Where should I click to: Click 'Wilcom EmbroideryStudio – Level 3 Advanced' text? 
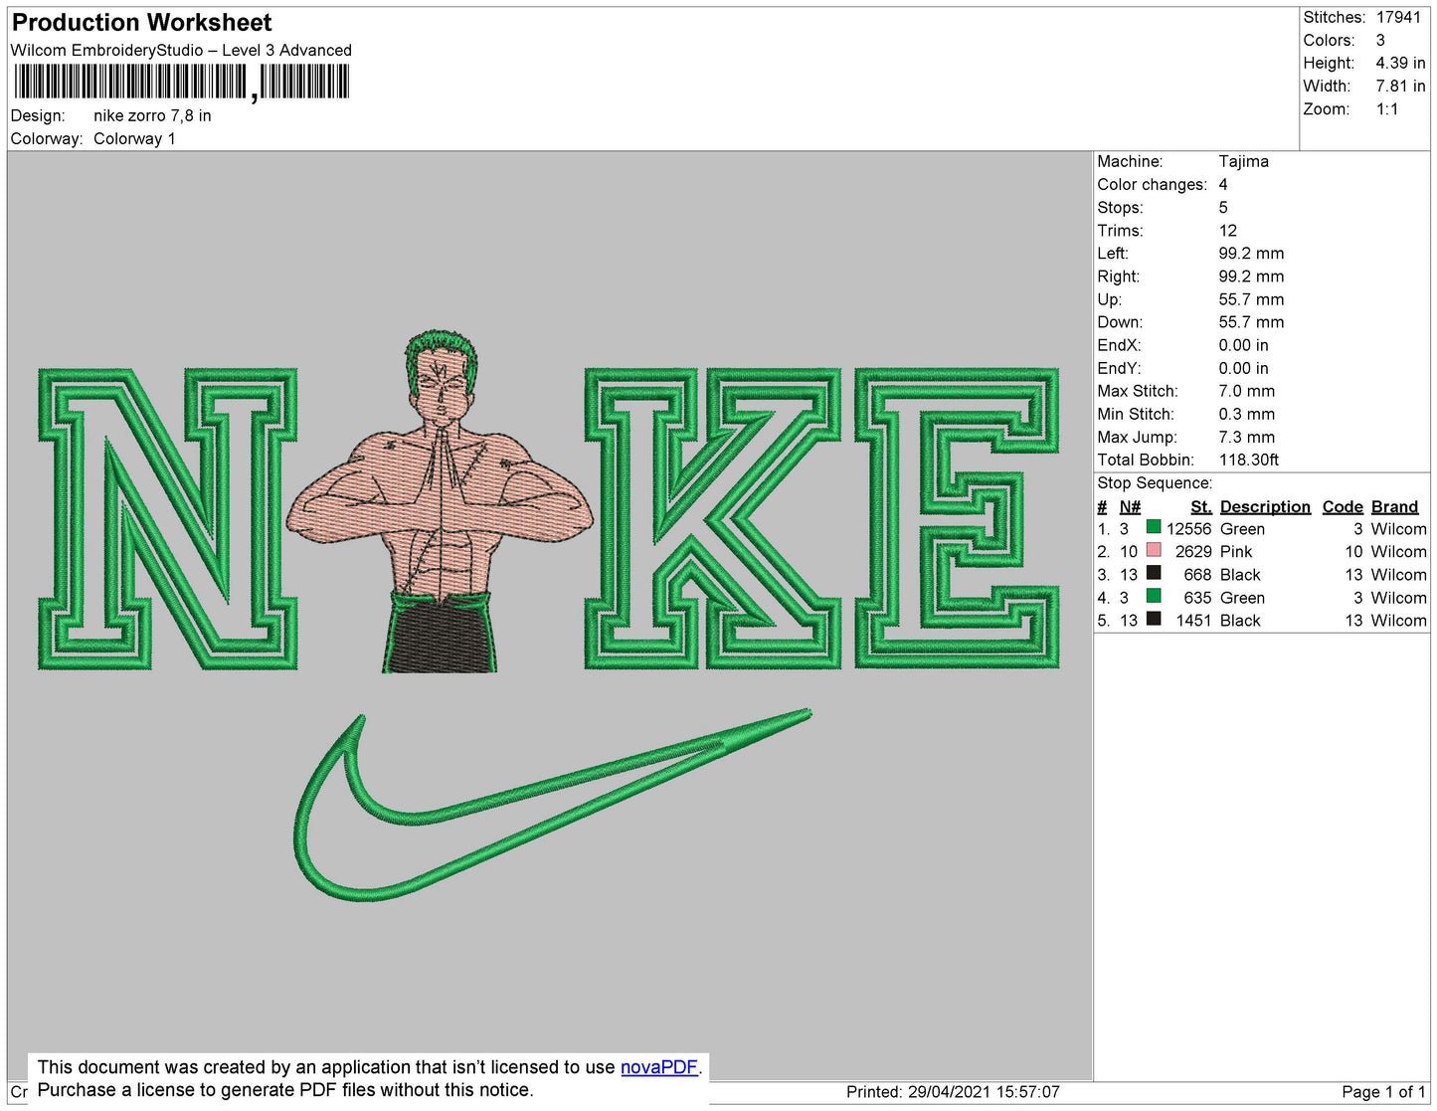[x=181, y=50]
